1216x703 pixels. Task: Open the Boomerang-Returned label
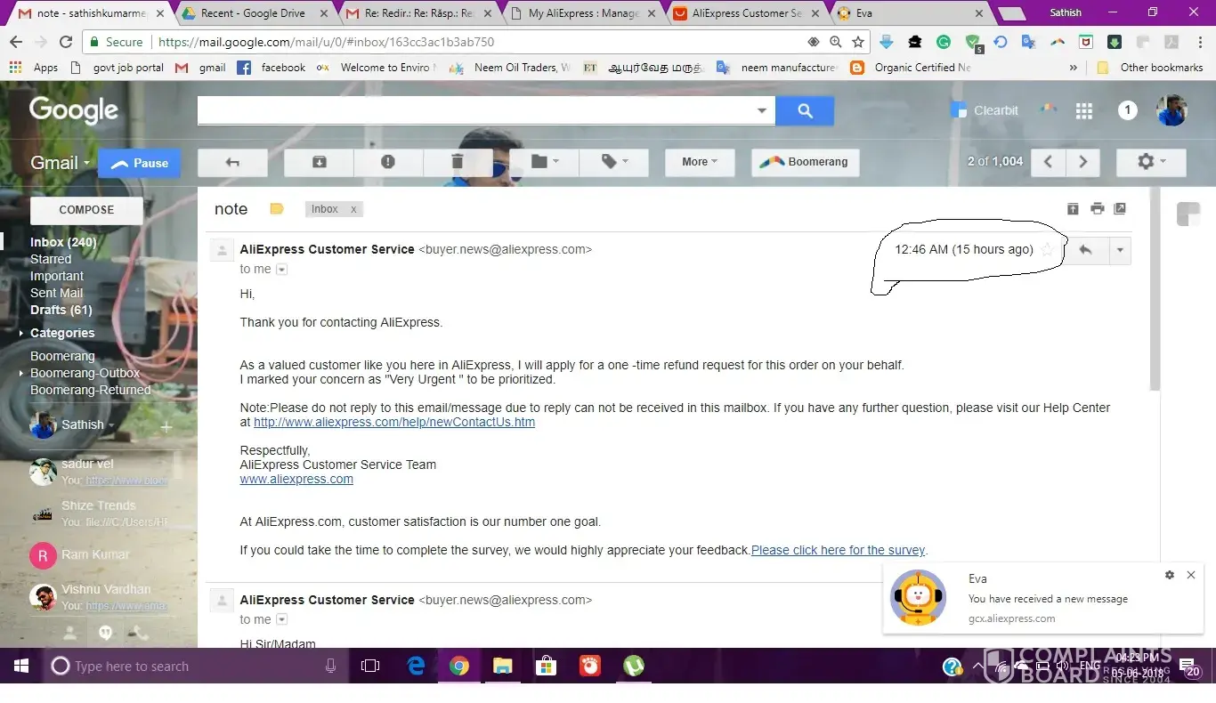(91, 390)
